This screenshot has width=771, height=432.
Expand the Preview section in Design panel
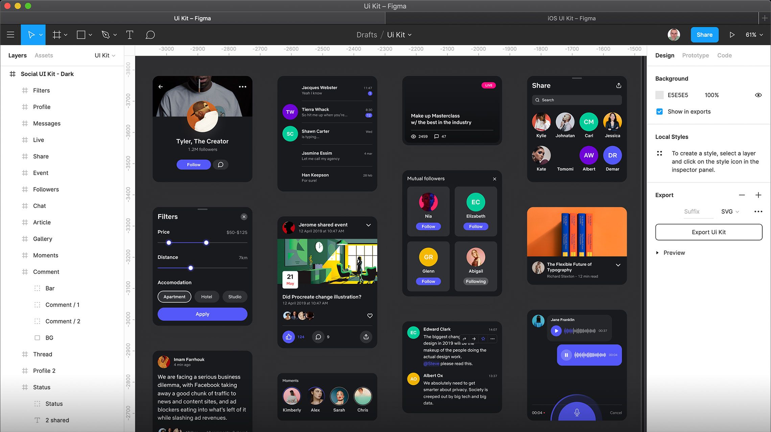[x=658, y=252]
